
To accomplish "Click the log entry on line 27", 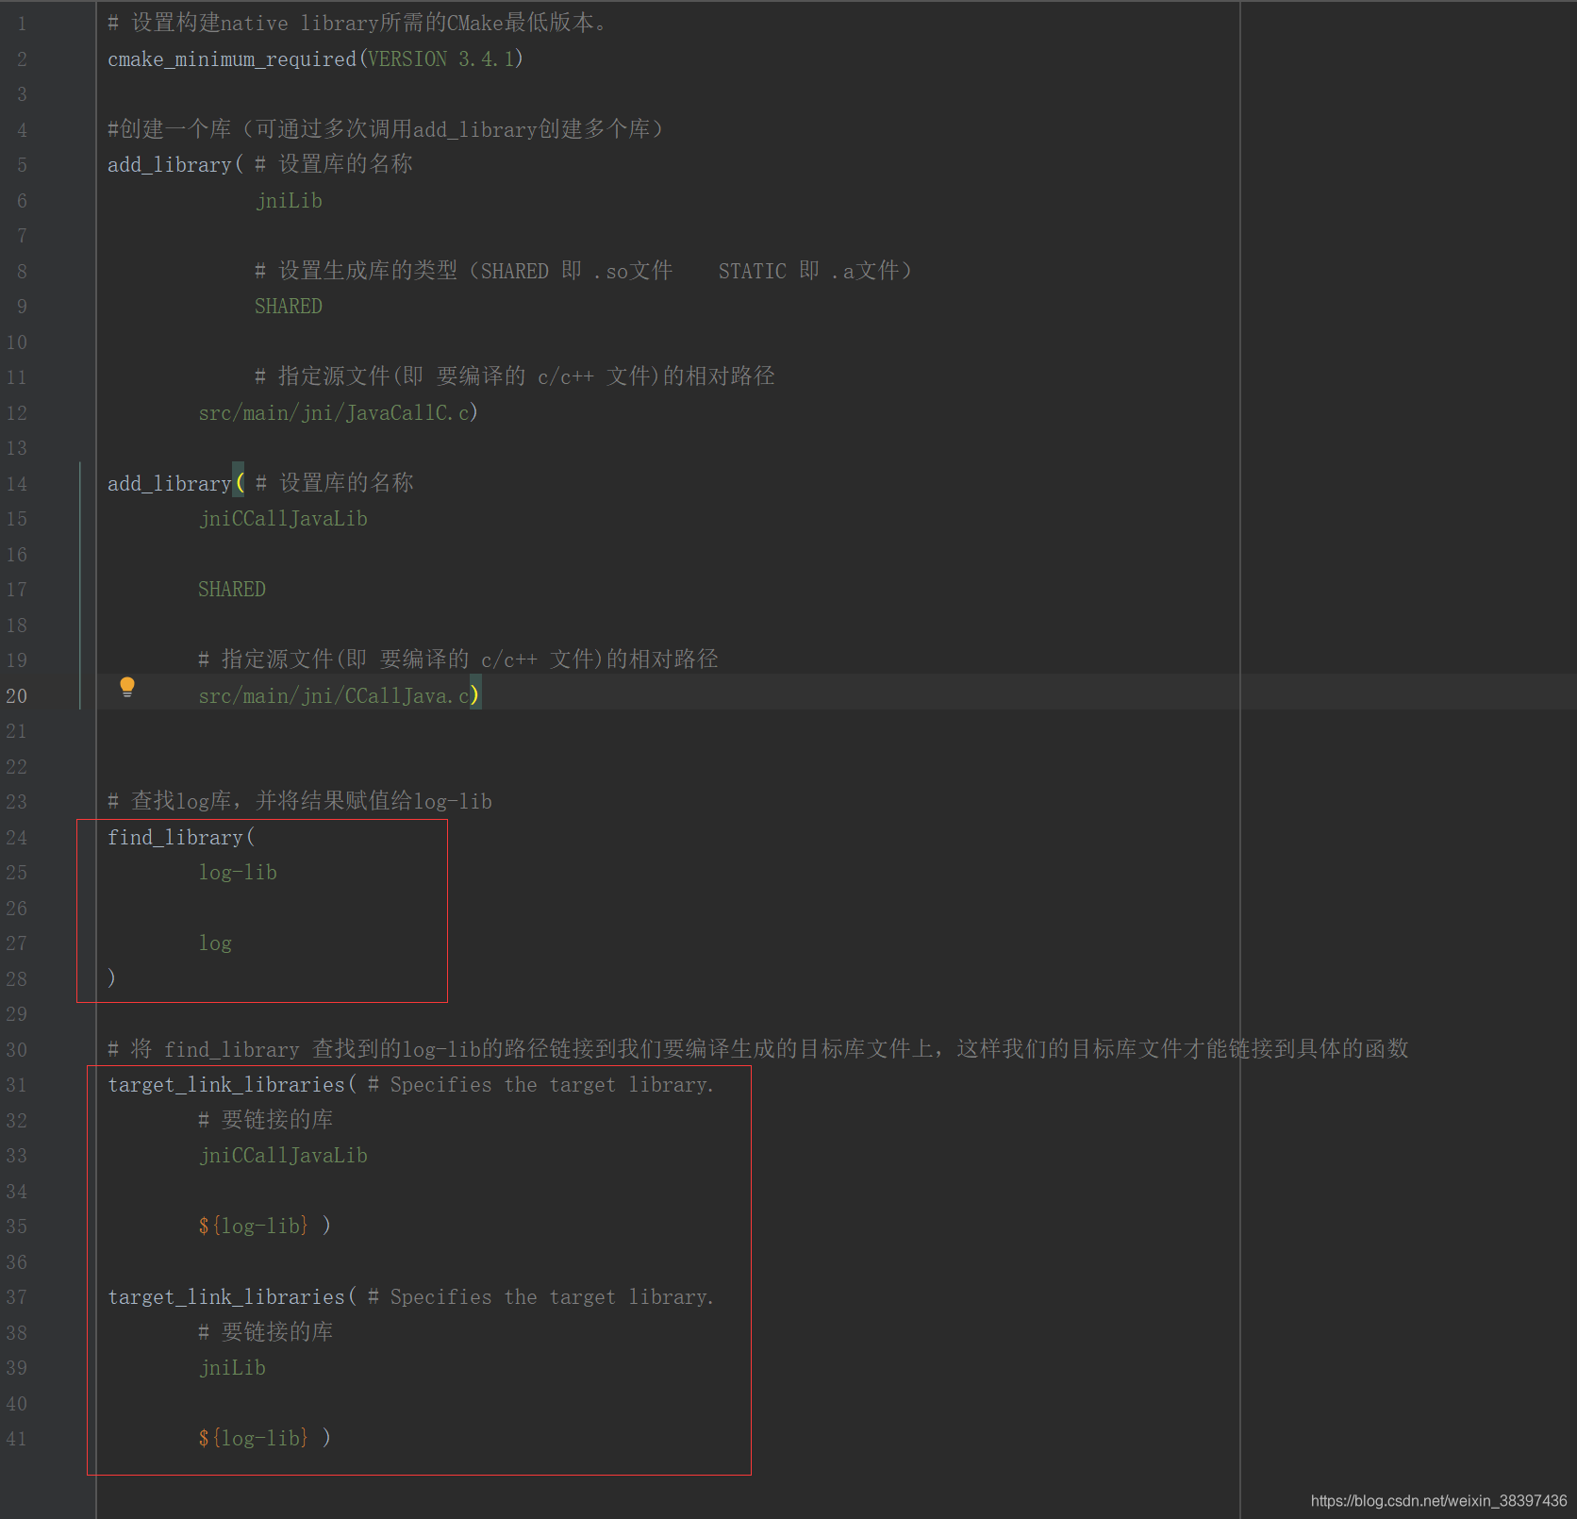I will click(215, 943).
